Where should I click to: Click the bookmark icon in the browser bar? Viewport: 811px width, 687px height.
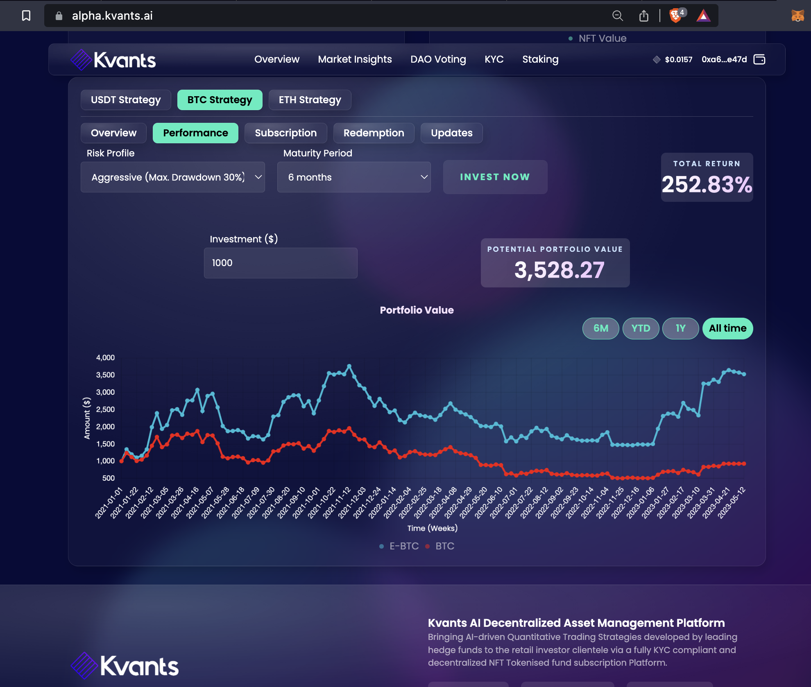click(x=26, y=16)
